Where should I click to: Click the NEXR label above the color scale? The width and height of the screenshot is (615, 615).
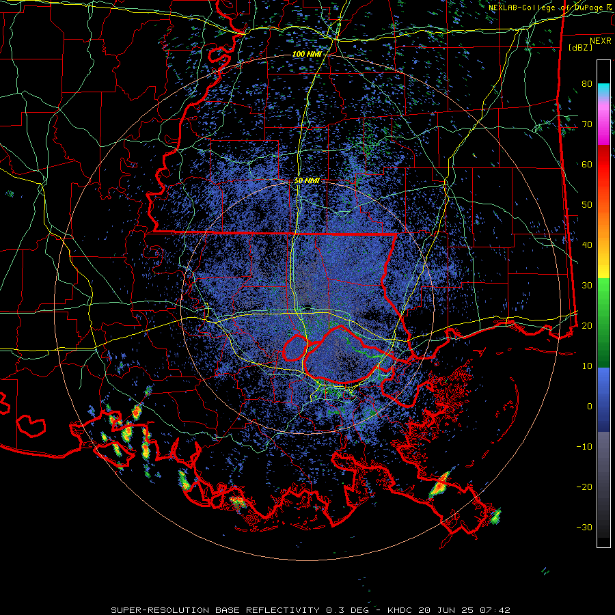point(600,41)
